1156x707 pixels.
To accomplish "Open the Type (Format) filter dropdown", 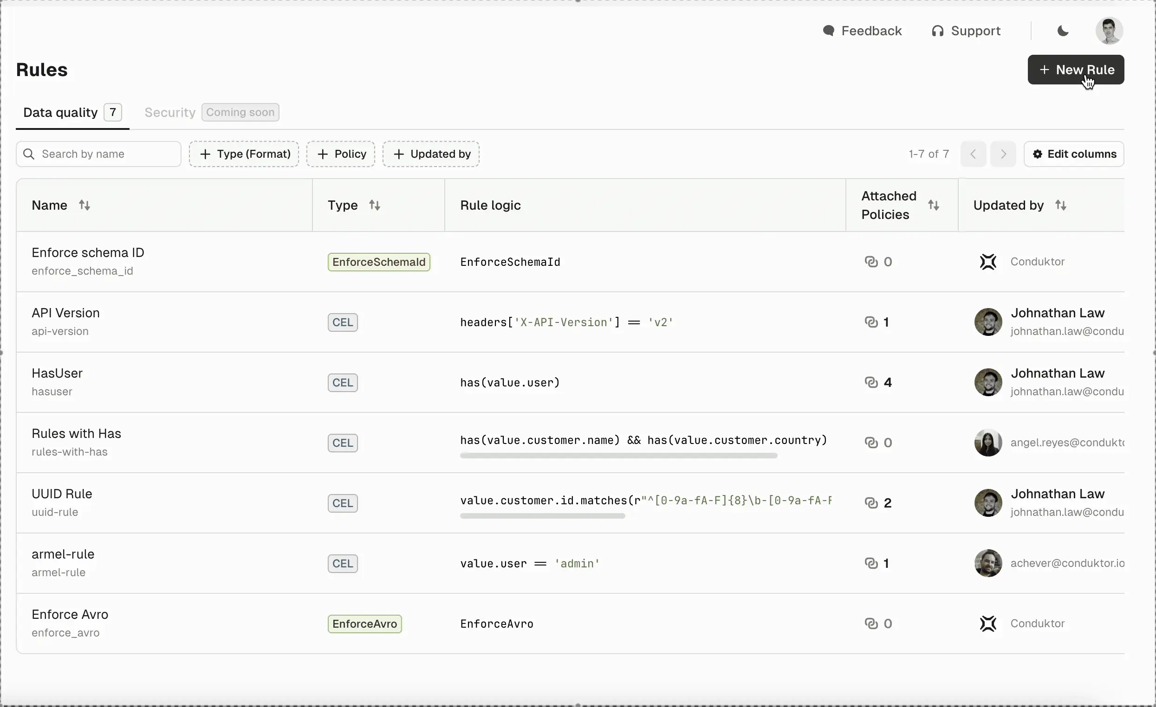I will pyautogui.click(x=244, y=154).
